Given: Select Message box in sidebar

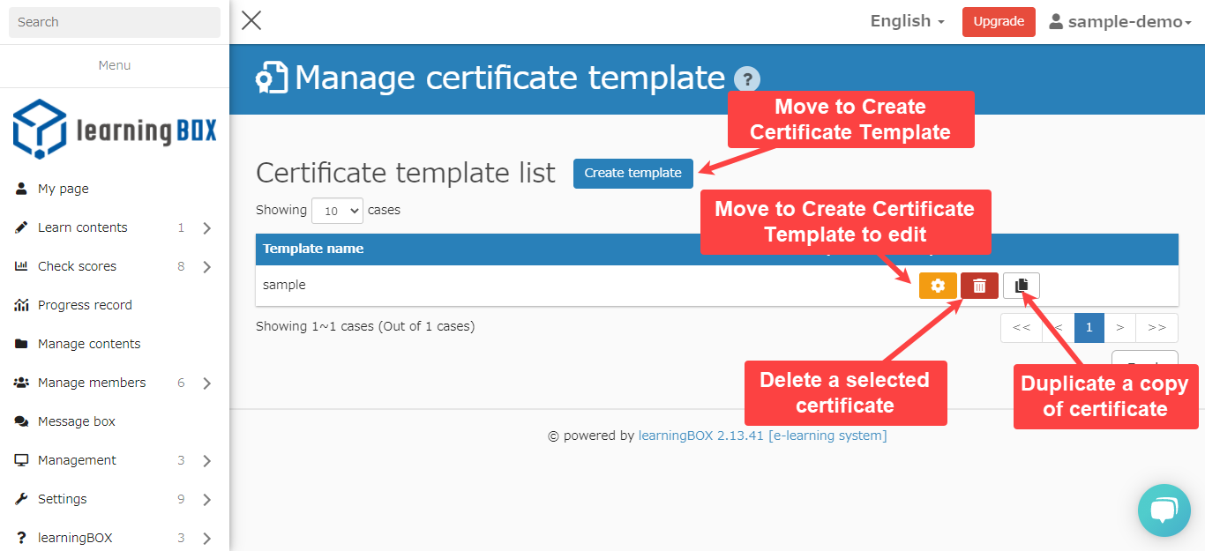Looking at the screenshot, I should 77,421.
